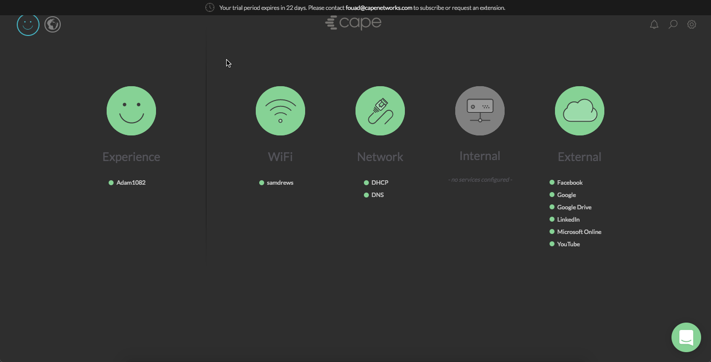The width and height of the screenshot is (711, 362).
Task: Open the globe view icon
Action: point(52,24)
